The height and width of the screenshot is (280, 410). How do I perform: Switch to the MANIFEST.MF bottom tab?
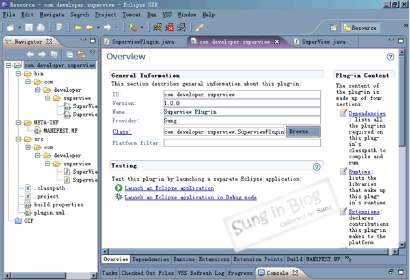[x=323, y=259]
